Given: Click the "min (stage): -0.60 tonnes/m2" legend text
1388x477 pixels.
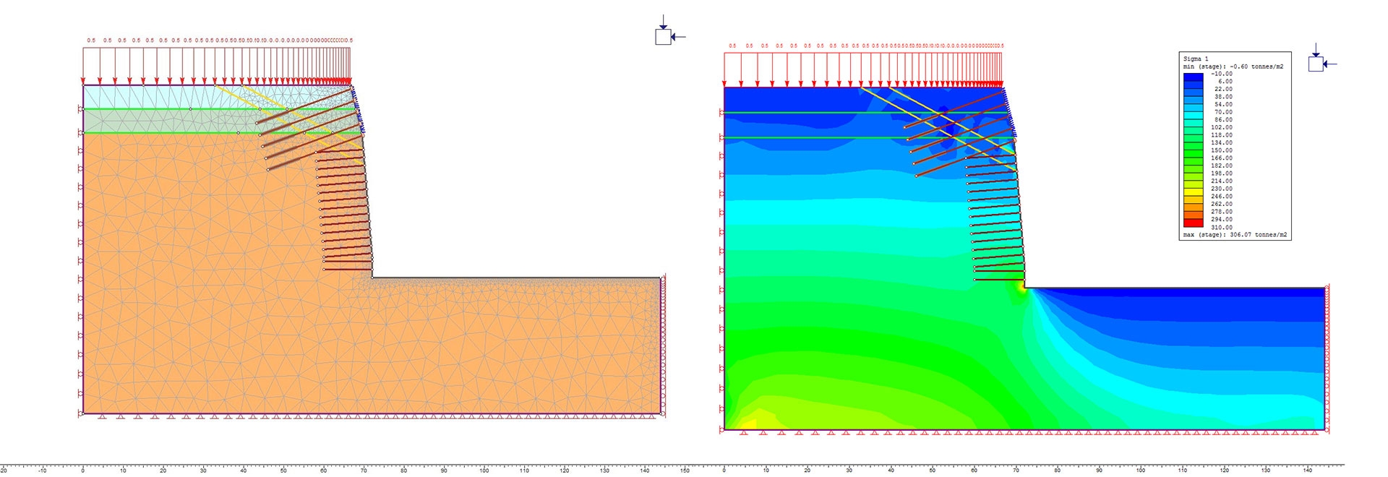Looking at the screenshot, I should pos(1233,66).
